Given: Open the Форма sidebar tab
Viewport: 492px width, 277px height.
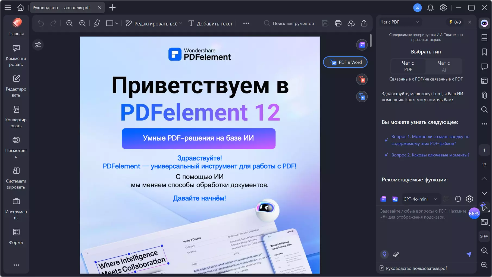Looking at the screenshot, I should [x=16, y=236].
